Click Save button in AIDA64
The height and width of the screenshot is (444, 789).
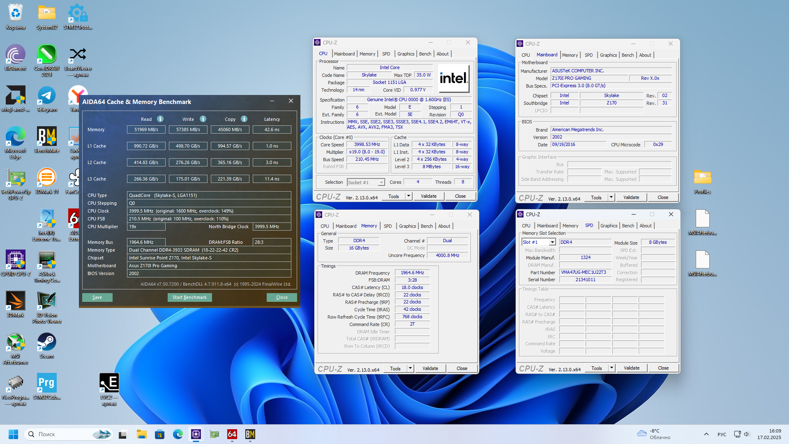pyautogui.click(x=97, y=297)
